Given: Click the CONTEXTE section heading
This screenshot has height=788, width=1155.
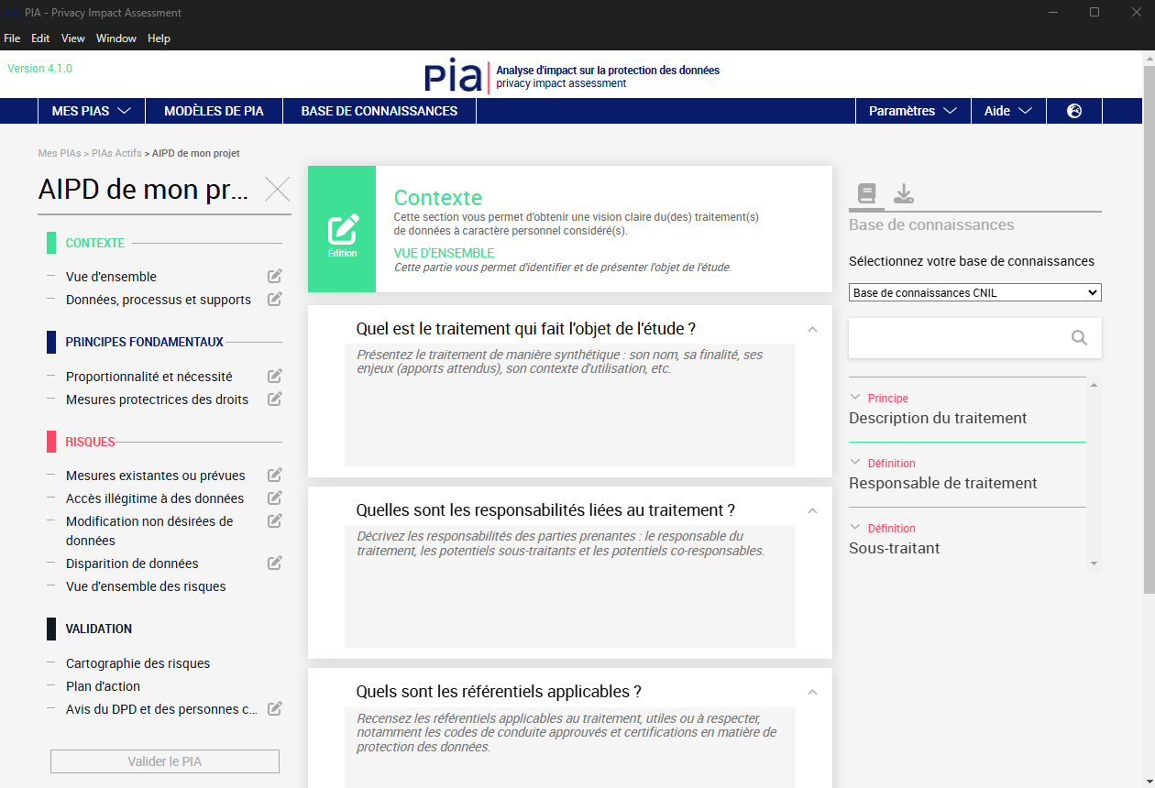Looking at the screenshot, I should tap(95, 243).
